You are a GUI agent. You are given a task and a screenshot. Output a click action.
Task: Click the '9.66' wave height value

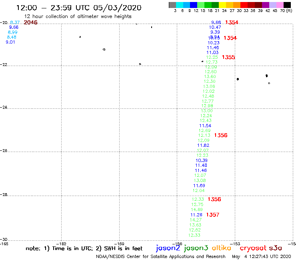(14, 27)
